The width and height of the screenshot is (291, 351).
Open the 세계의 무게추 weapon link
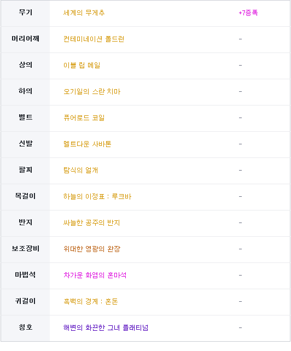[84, 13]
